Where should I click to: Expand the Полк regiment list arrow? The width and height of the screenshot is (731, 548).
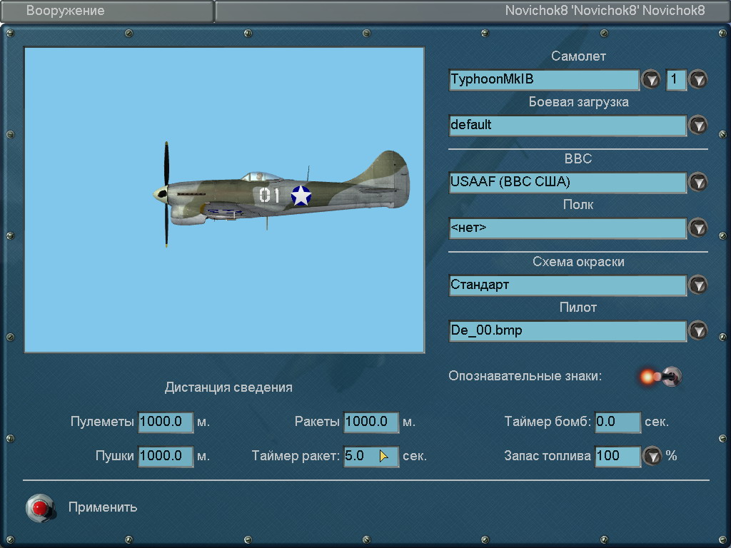tap(697, 228)
